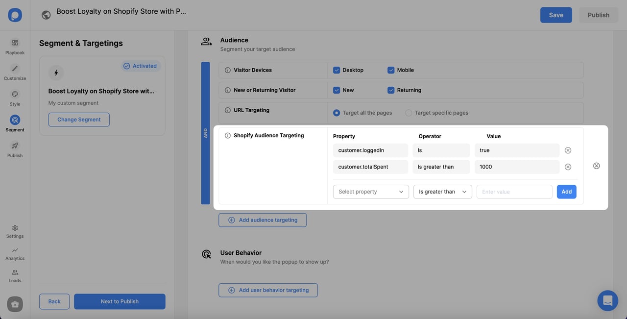Screen dimensions: 627x319
Task: Click the value field showing true
Action: pos(517,150)
